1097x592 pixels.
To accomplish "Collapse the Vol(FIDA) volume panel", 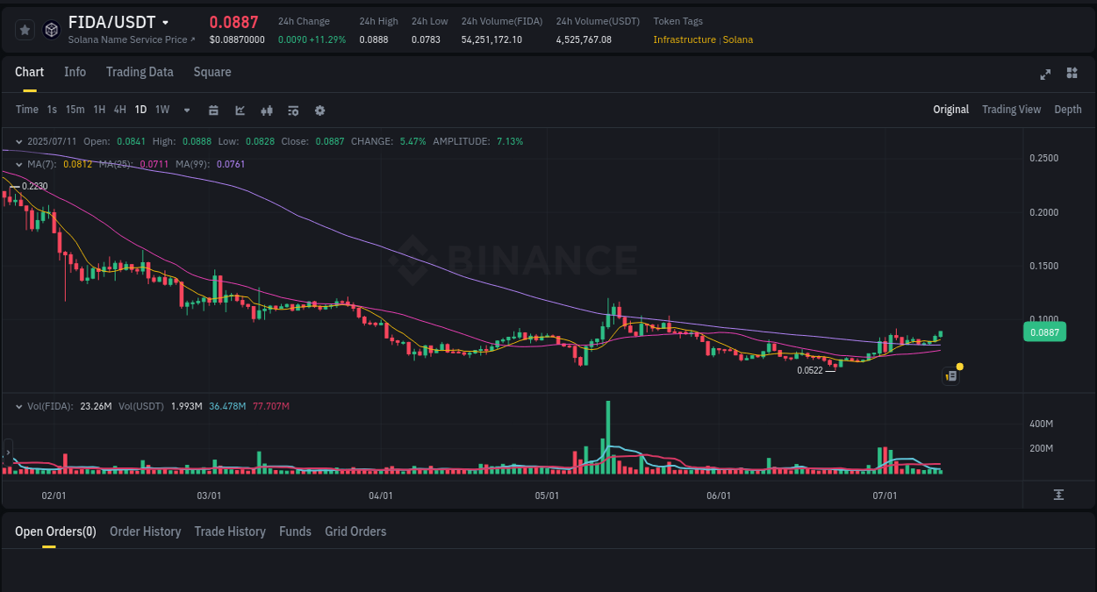I will click(x=19, y=405).
